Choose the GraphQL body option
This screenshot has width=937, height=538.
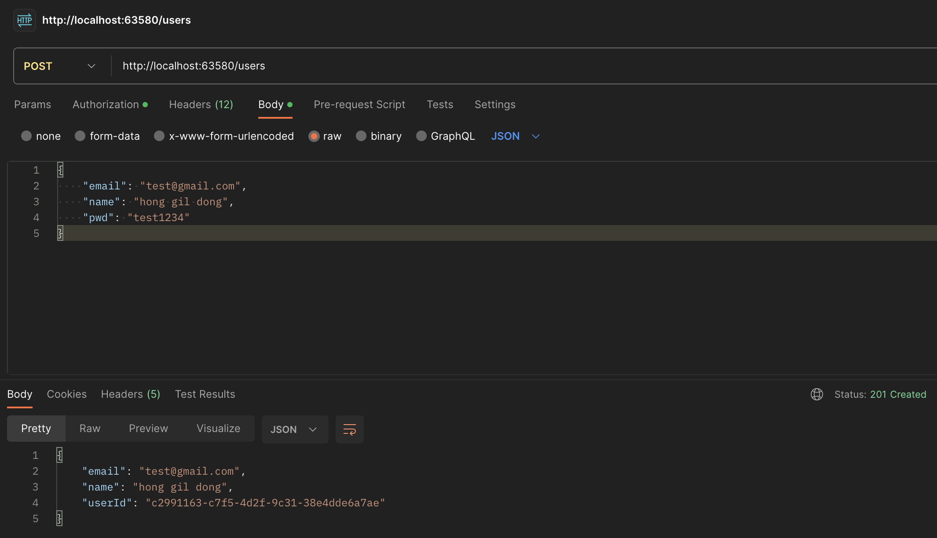tap(421, 136)
